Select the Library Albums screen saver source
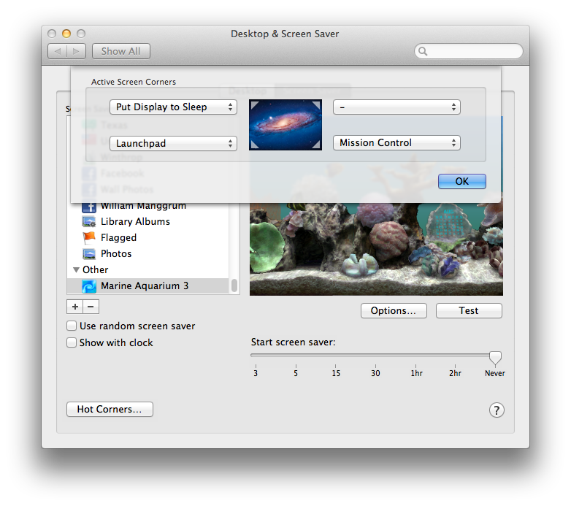The image size is (571, 506). pyautogui.click(x=148, y=222)
